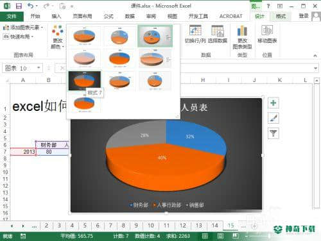Open Change Chart Type button
The height and width of the screenshot is (241, 321).
(242, 37)
